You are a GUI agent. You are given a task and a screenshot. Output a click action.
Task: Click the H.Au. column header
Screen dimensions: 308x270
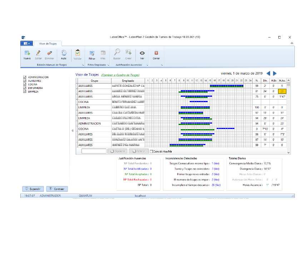click(282, 81)
